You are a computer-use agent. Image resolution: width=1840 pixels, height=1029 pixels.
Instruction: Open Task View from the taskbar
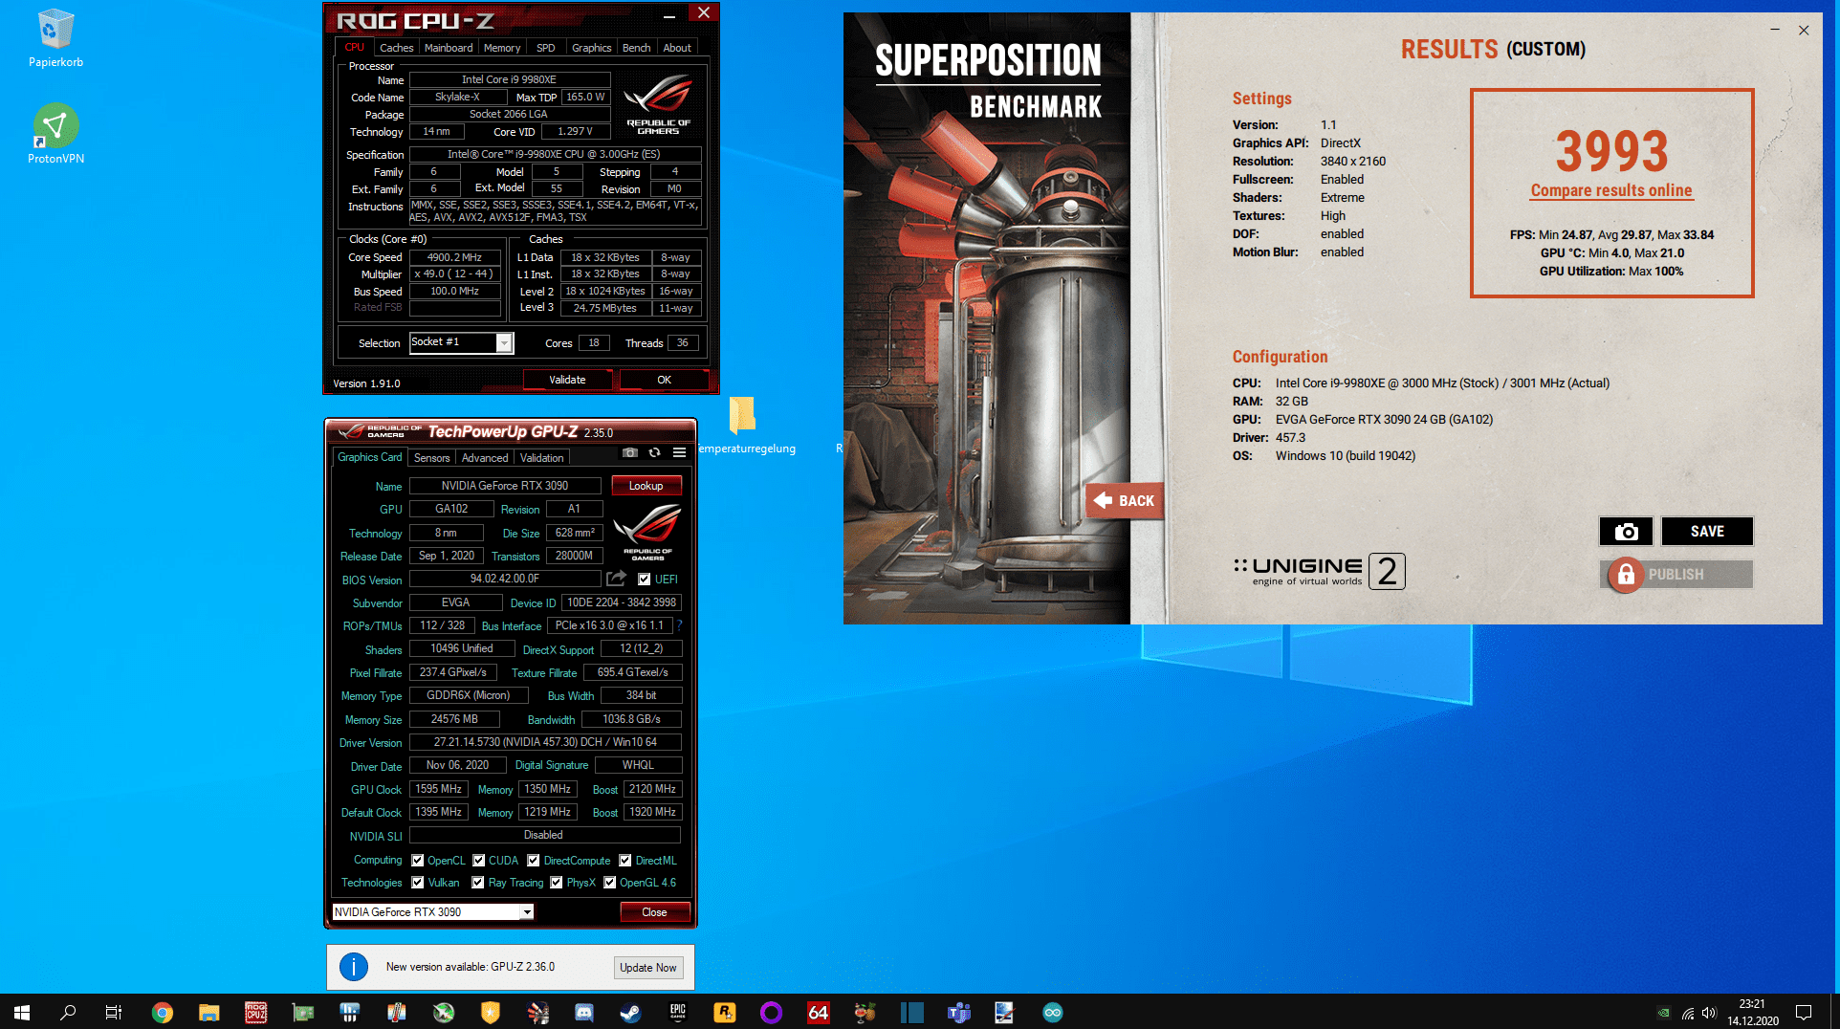pos(114,1012)
